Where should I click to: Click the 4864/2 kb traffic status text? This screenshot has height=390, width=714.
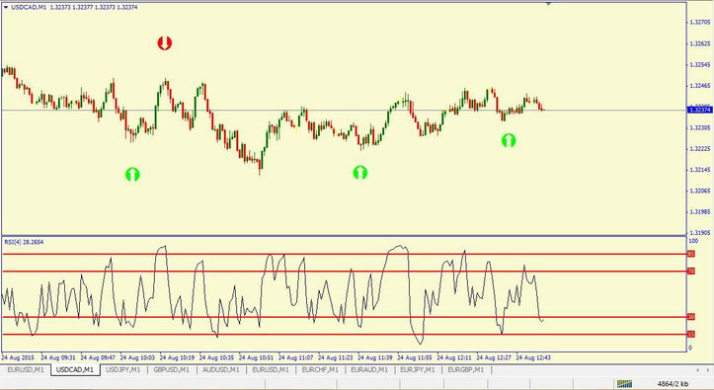coord(673,384)
